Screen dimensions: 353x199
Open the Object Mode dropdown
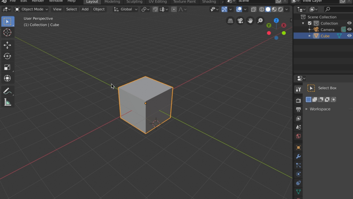31,9
